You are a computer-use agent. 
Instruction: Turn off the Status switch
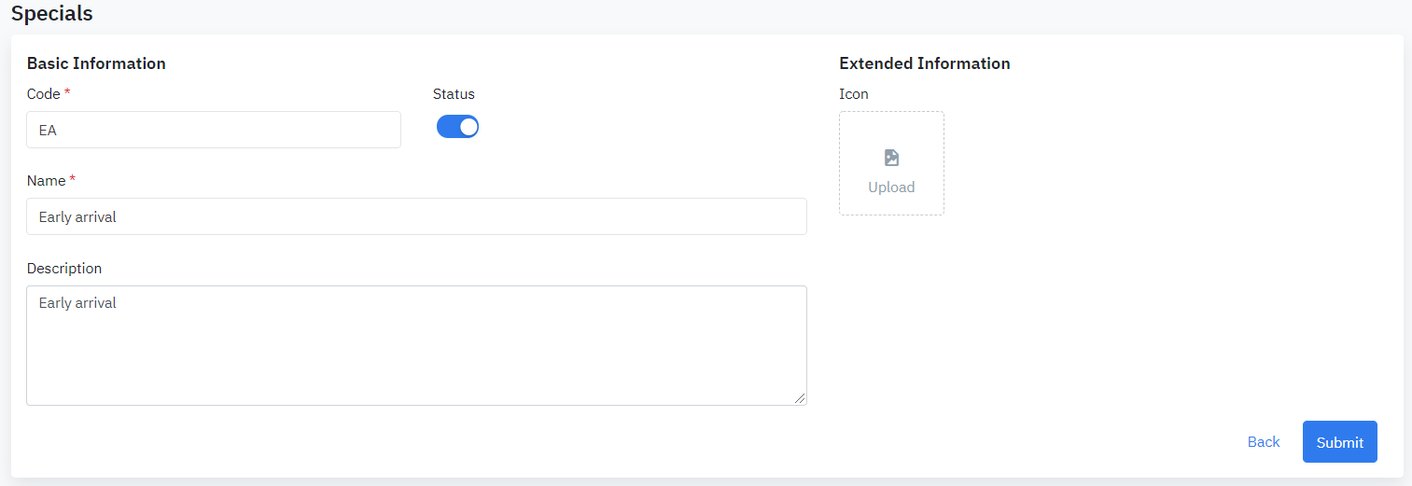click(457, 127)
